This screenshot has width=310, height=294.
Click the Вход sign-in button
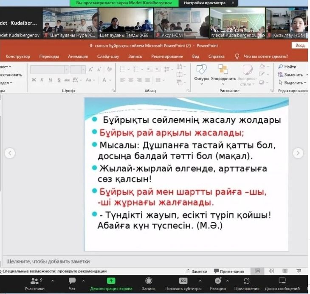tap(300, 45)
